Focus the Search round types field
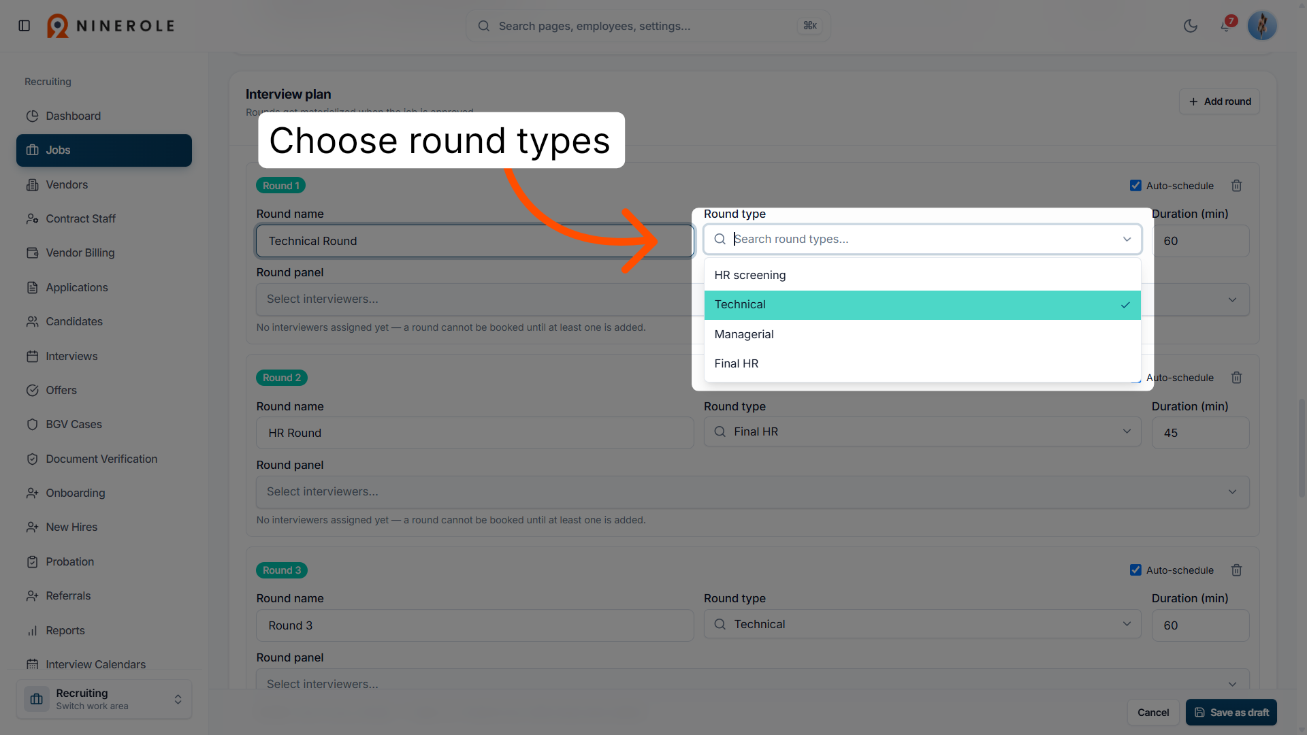Image resolution: width=1307 pixels, height=735 pixels. (x=922, y=239)
